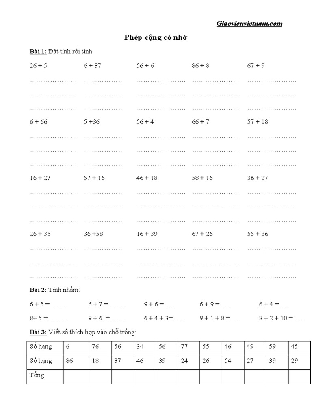This screenshot has height=416, width=312.
Task: Click the title "Phép cộng có nhớ"
Action: point(156,38)
